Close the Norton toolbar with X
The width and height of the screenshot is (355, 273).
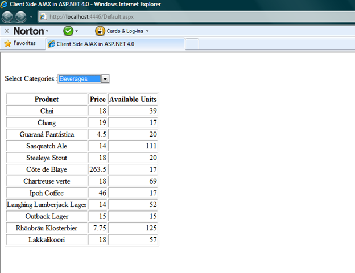tap(7, 31)
